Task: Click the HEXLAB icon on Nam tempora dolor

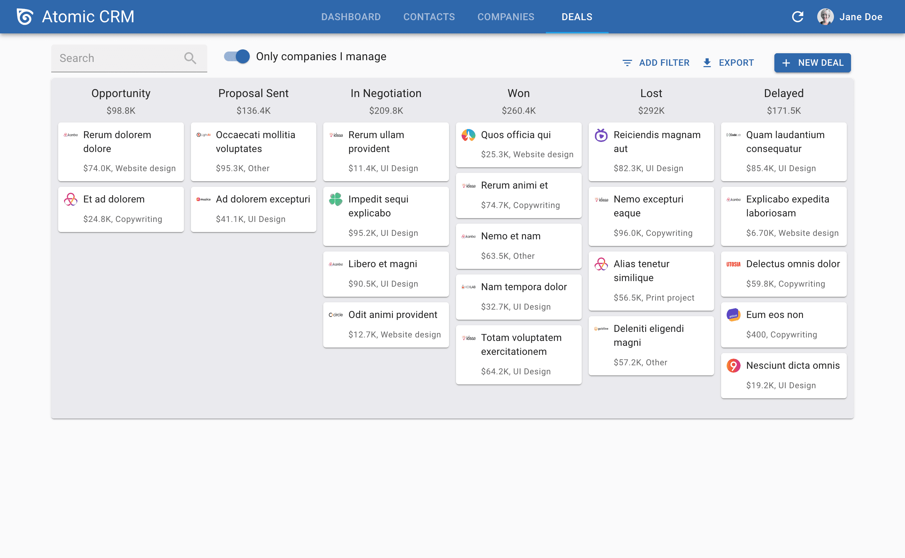Action: [468, 287]
